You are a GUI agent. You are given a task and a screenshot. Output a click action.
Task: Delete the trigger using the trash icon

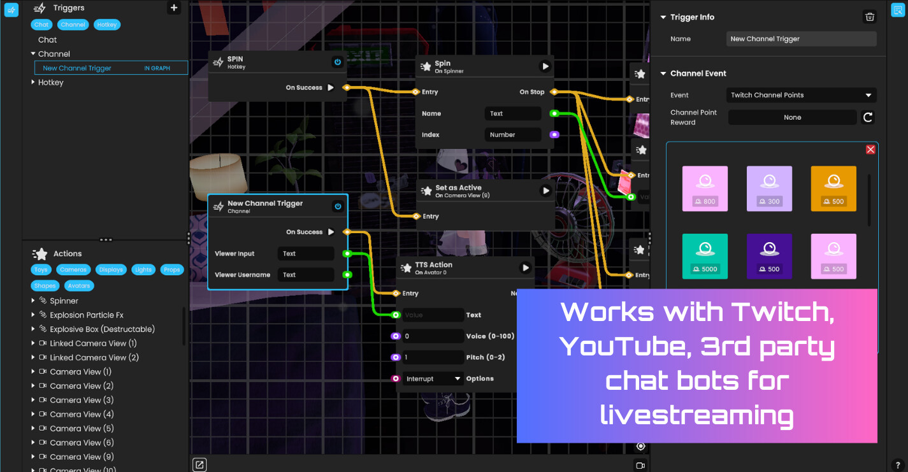pos(870,17)
